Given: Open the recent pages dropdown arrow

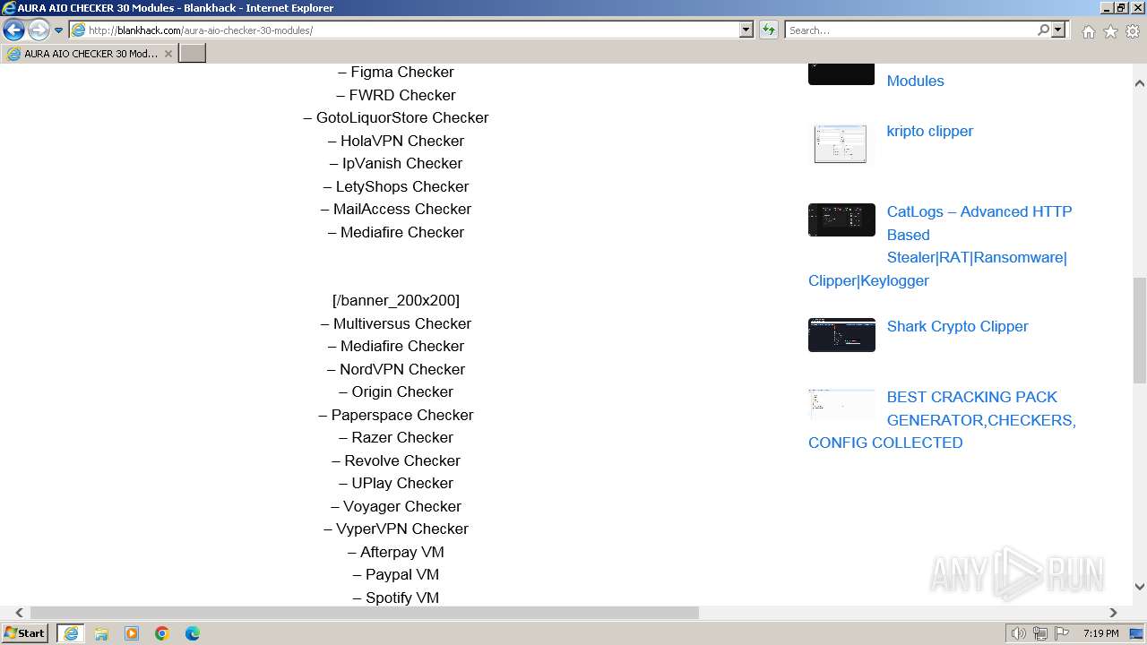Looking at the screenshot, I should (x=58, y=30).
